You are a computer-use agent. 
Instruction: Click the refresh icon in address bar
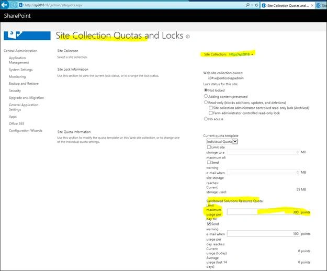click(256, 5)
